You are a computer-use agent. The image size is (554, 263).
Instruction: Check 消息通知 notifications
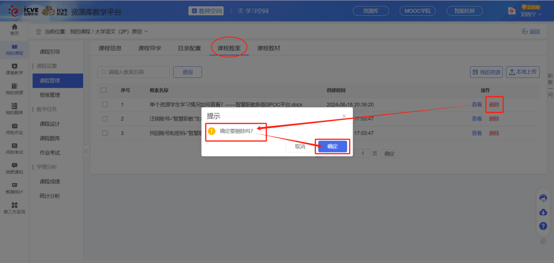point(14,168)
